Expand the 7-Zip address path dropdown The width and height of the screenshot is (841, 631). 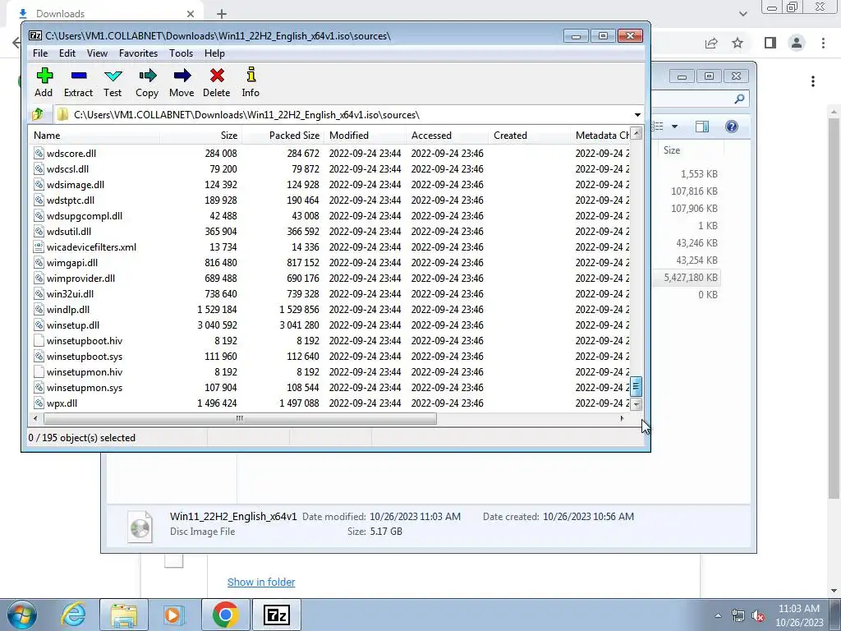[x=637, y=115]
